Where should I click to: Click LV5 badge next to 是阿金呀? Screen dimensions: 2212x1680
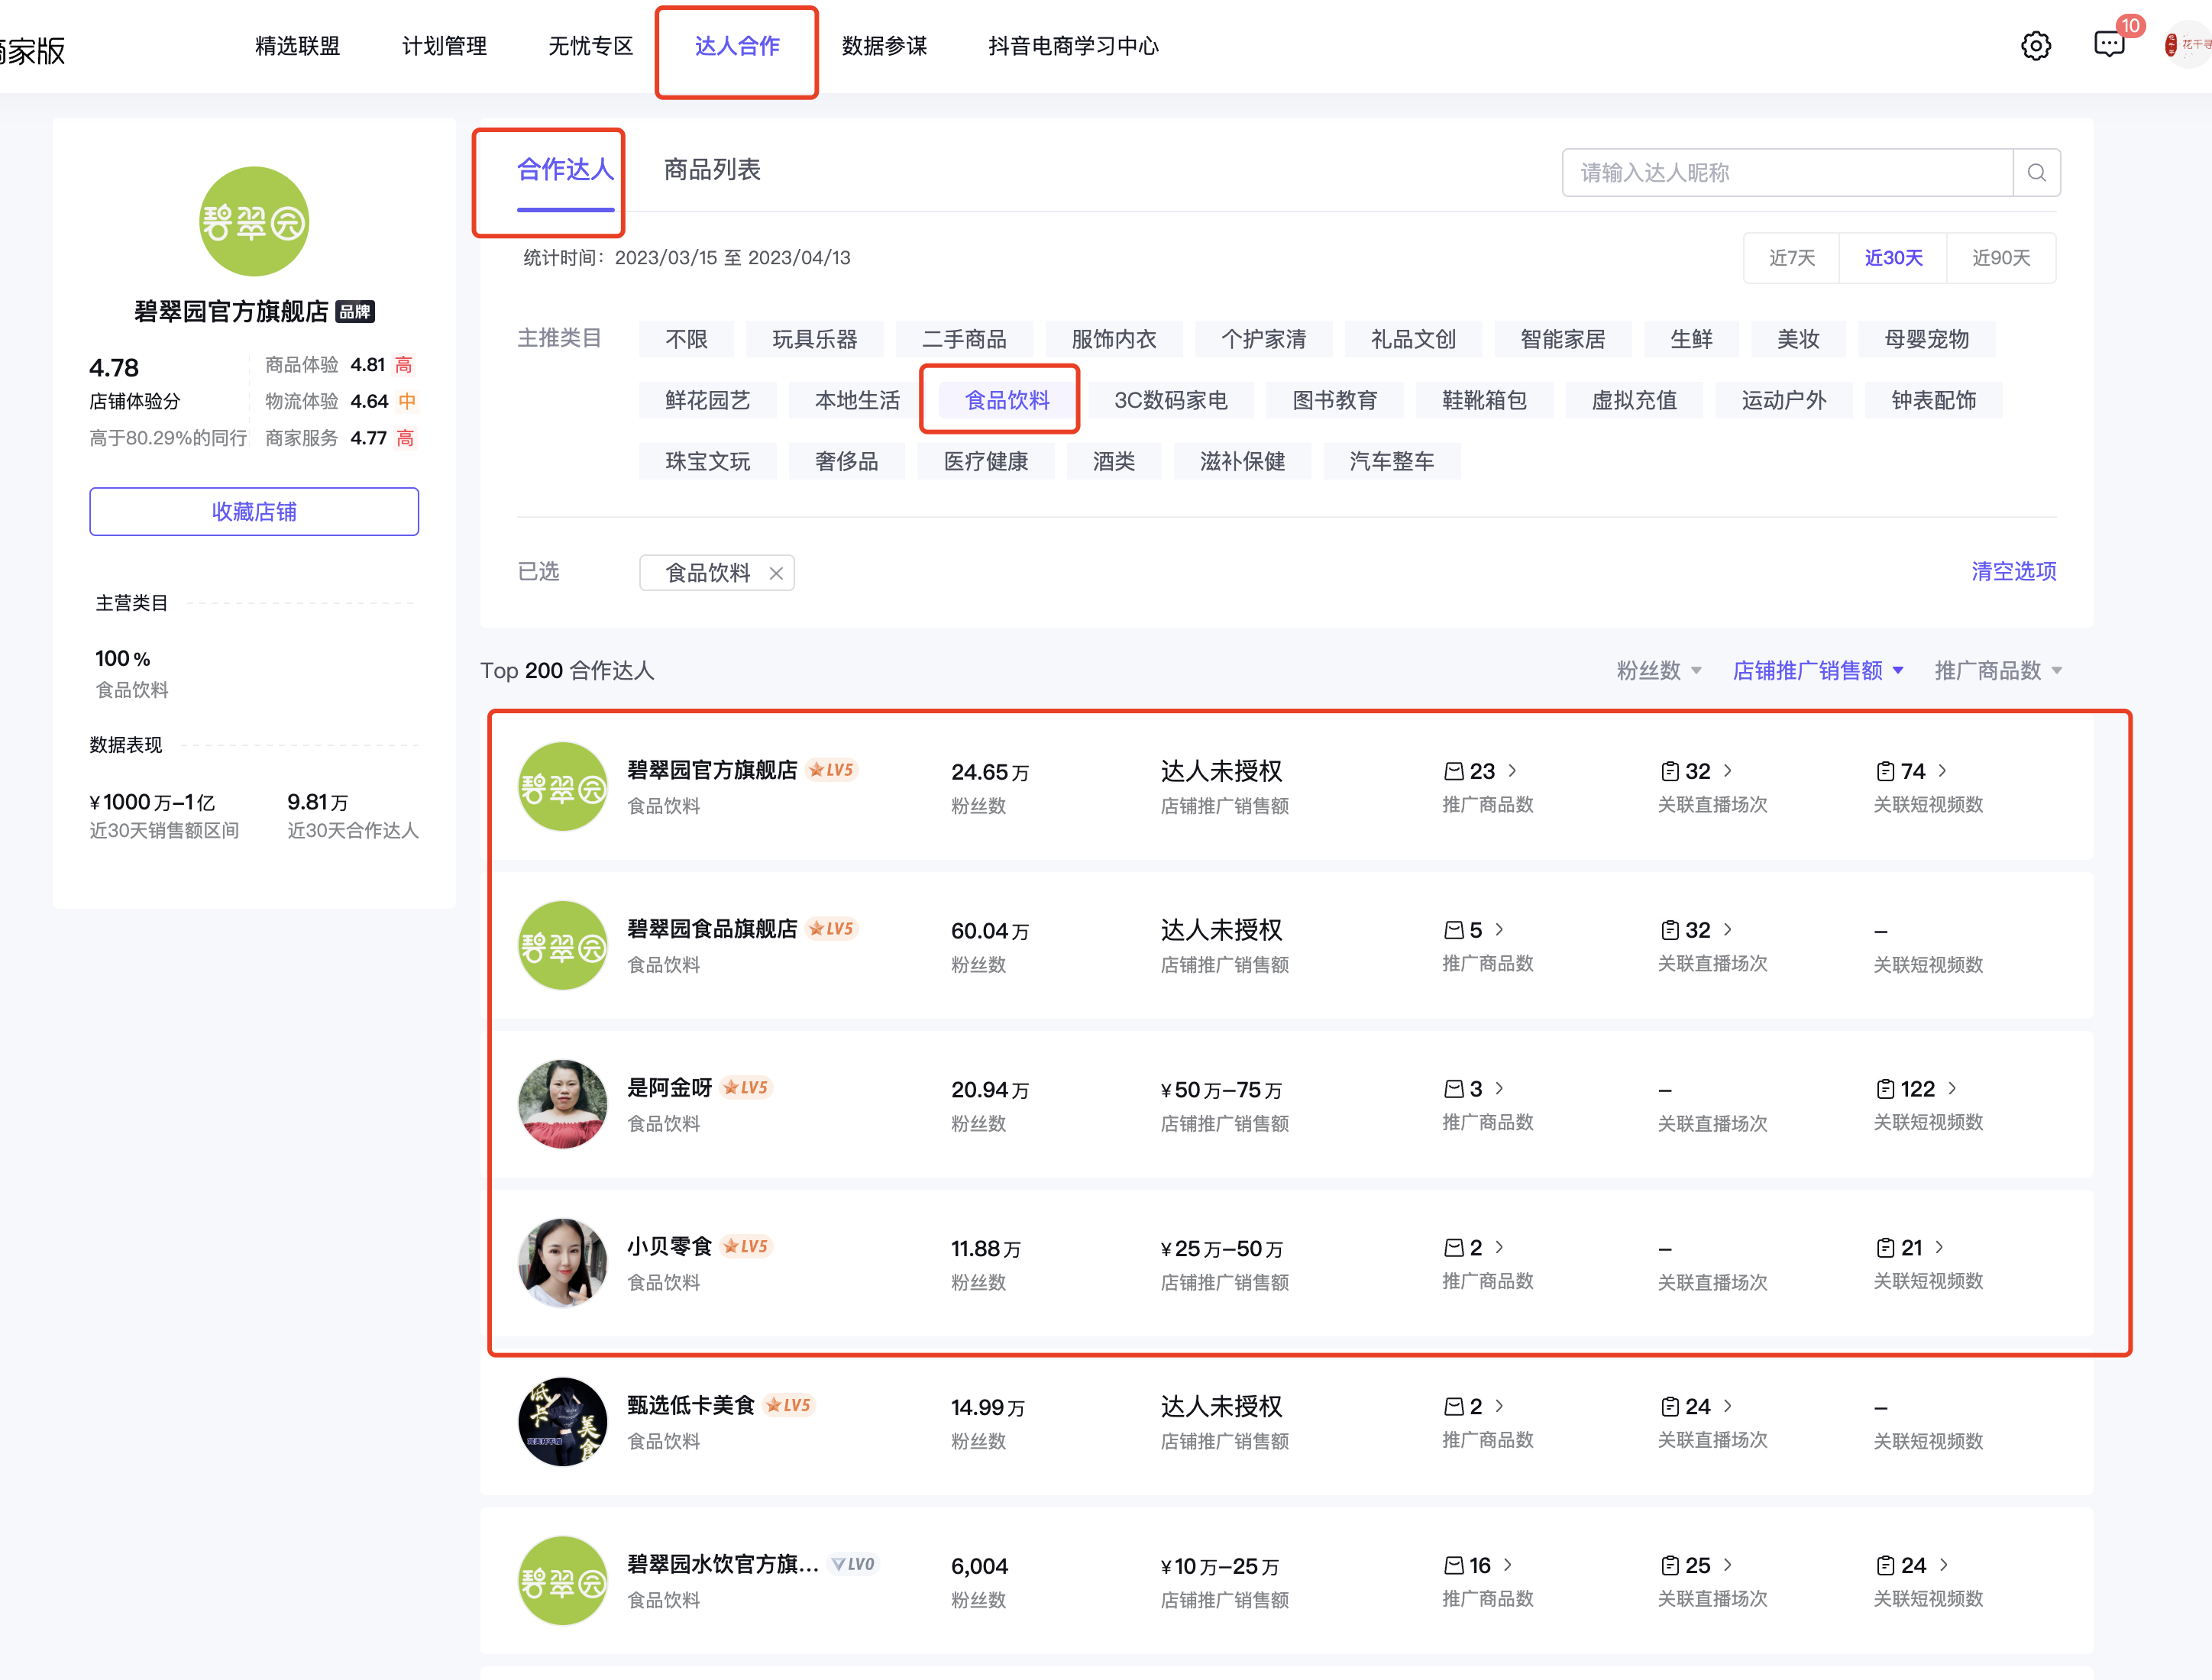[746, 1088]
